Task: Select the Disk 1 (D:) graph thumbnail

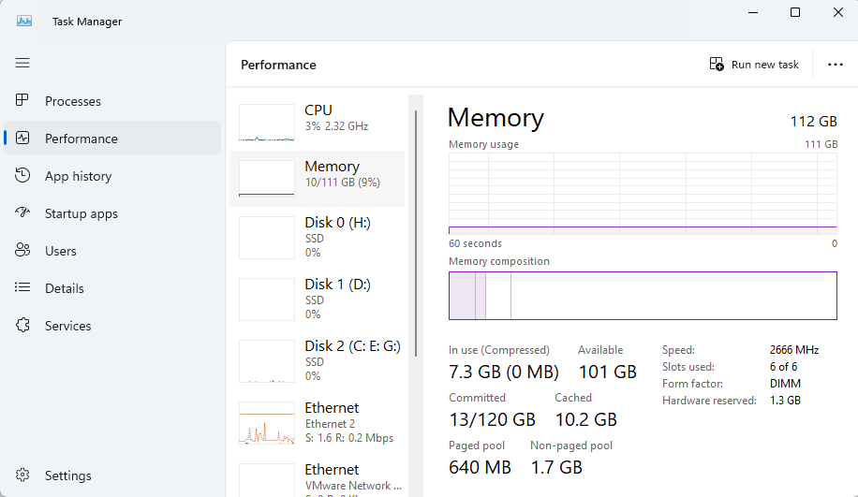Action: pos(266,300)
